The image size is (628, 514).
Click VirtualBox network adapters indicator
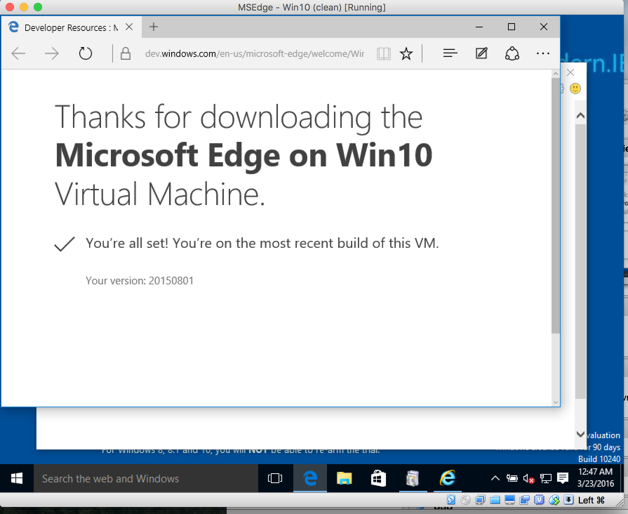click(x=480, y=500)
